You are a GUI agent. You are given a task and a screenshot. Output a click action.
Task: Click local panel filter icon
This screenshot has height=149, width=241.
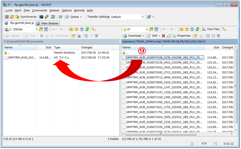(x=46, y=29)
